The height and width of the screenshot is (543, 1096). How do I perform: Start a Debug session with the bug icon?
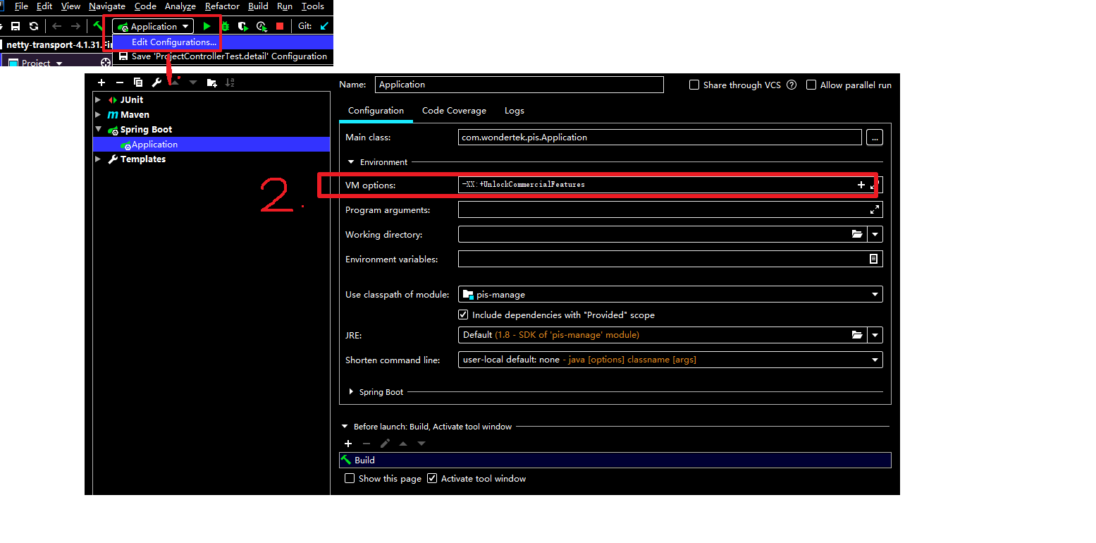226,26
